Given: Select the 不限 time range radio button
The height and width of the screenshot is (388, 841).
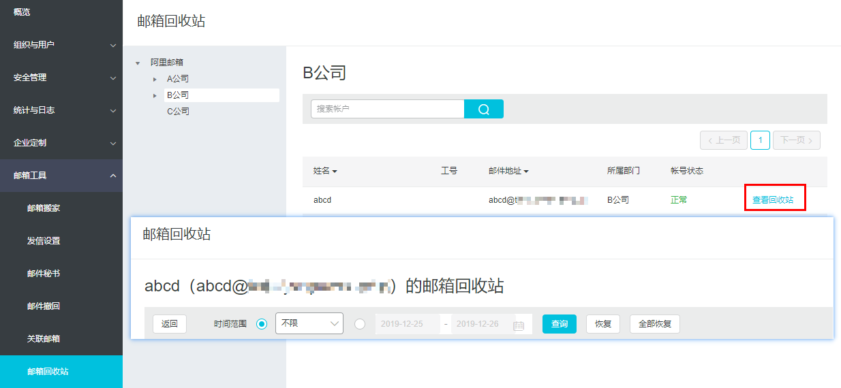Looking at the screenshot, I should pos(262,324).
